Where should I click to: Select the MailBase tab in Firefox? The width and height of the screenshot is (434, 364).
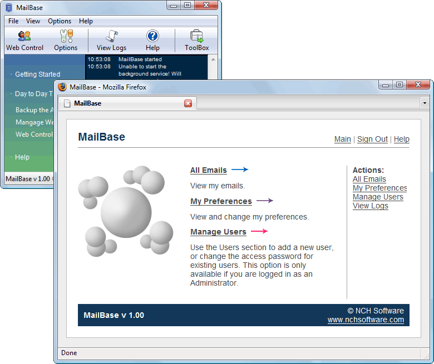(x=129, y=103)
